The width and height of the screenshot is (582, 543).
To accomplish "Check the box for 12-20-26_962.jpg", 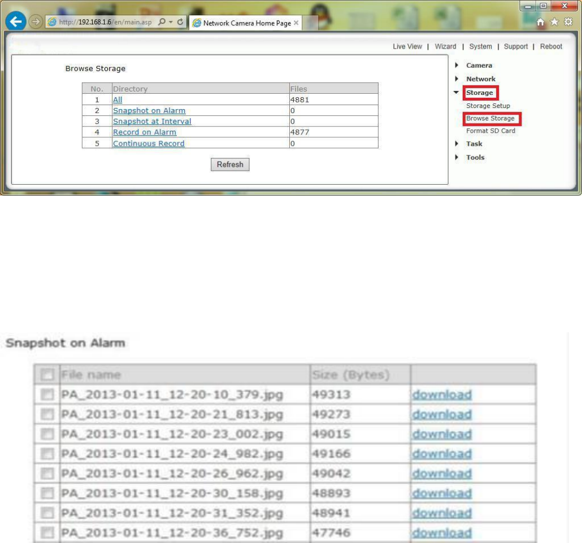I will click(x=47, y=474).
